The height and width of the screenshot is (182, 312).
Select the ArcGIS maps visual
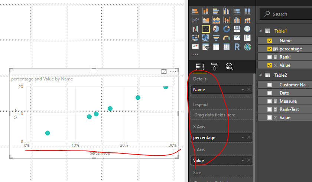coord(247,47)
